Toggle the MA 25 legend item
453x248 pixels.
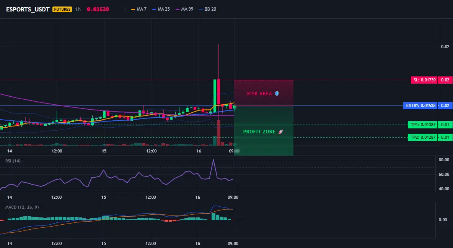pos(161,9)
